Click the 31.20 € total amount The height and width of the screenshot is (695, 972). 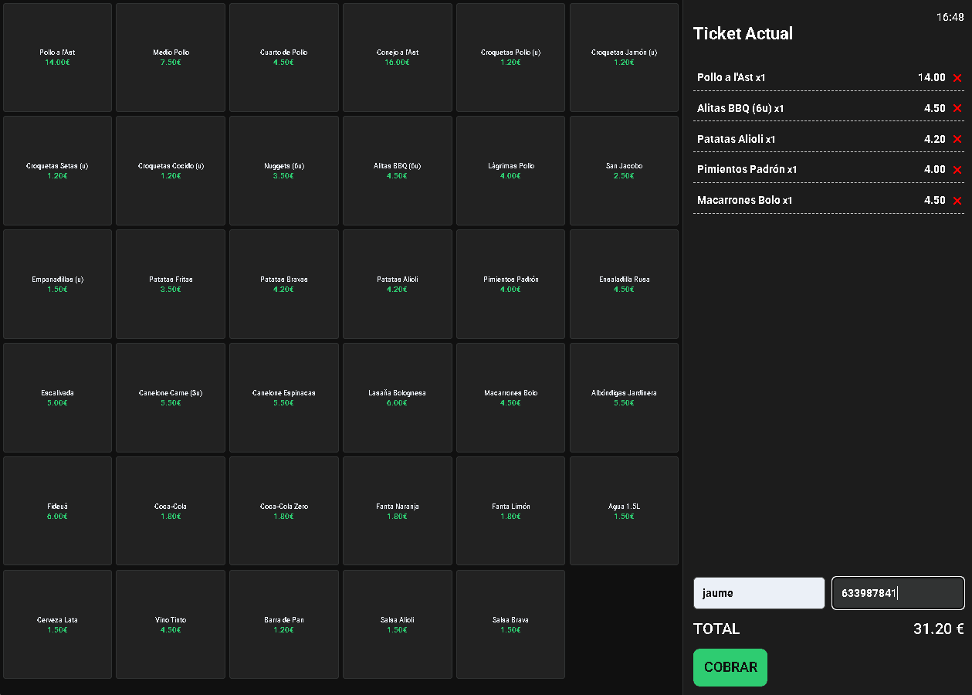click(x=939, y=629)
